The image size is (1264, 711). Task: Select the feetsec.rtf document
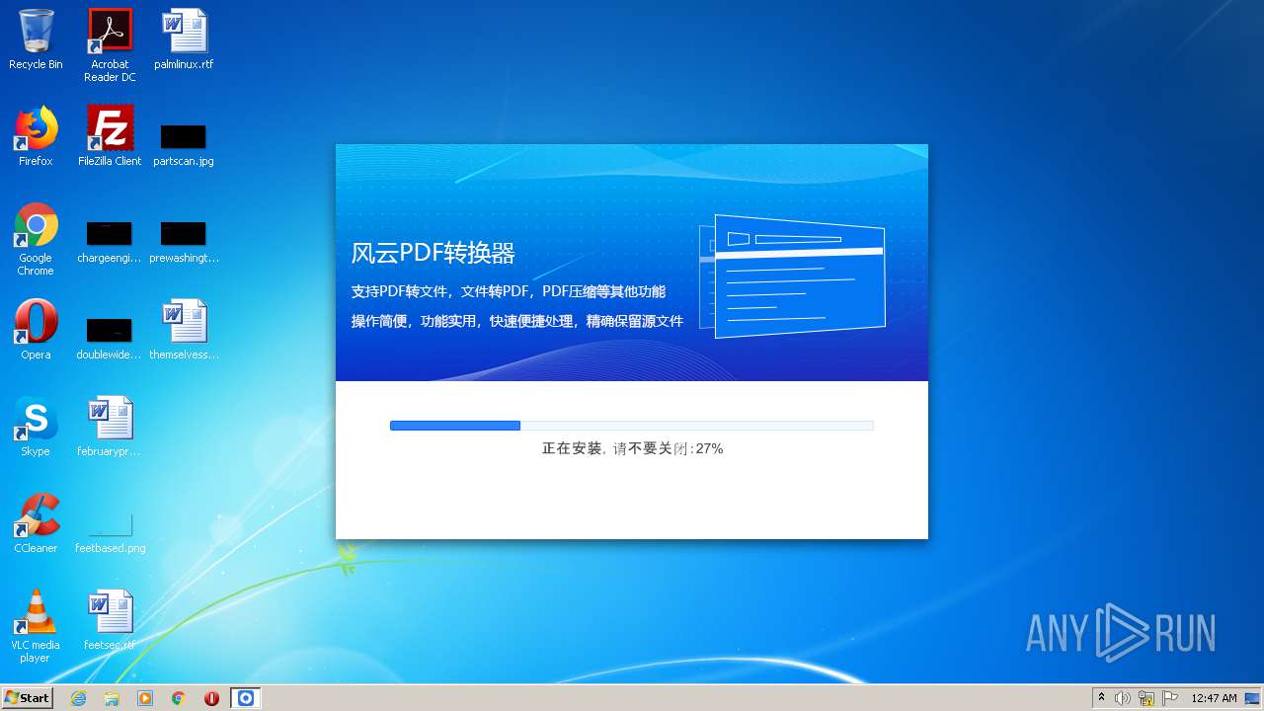[110, 620]
